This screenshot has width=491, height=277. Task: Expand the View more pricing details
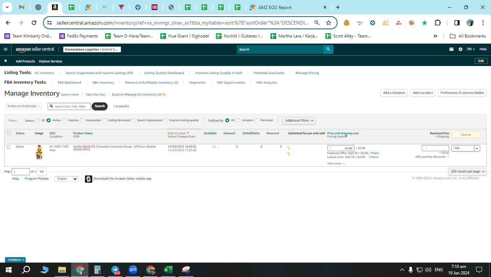336,164
